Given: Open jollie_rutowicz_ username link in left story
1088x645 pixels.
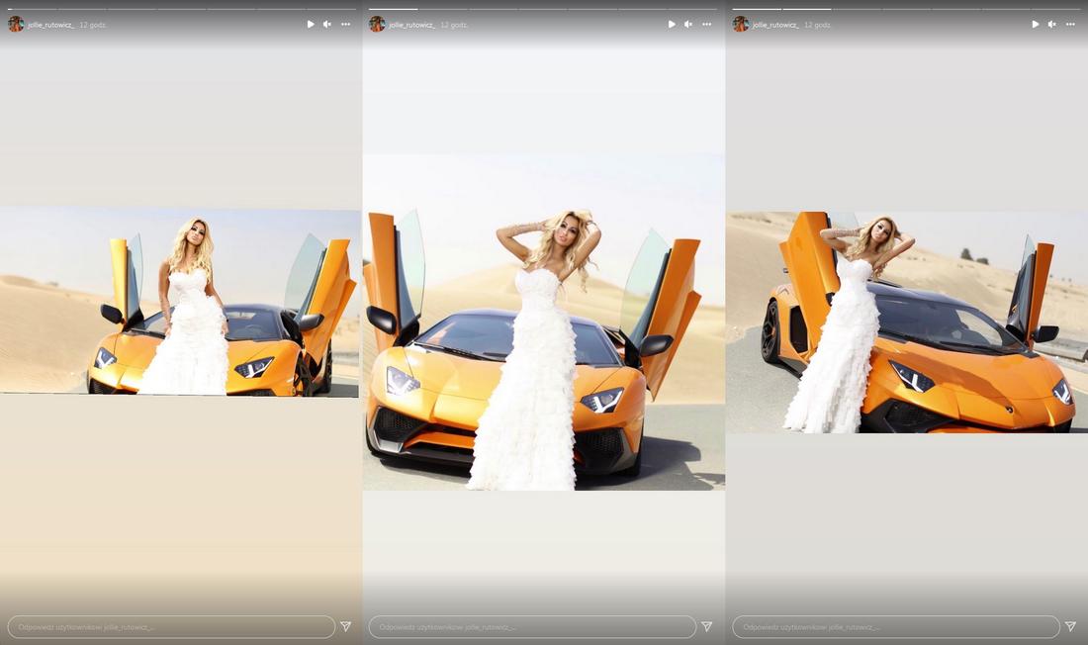Looking at the screenshot, I should [x=50, y=25].
